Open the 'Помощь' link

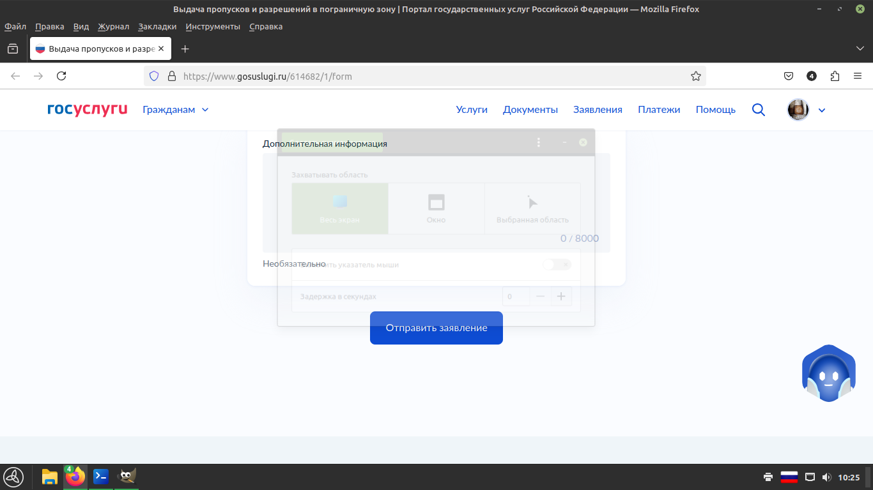click(716, 110)
